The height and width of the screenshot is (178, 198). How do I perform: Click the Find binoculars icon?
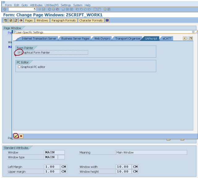[67, 9]
